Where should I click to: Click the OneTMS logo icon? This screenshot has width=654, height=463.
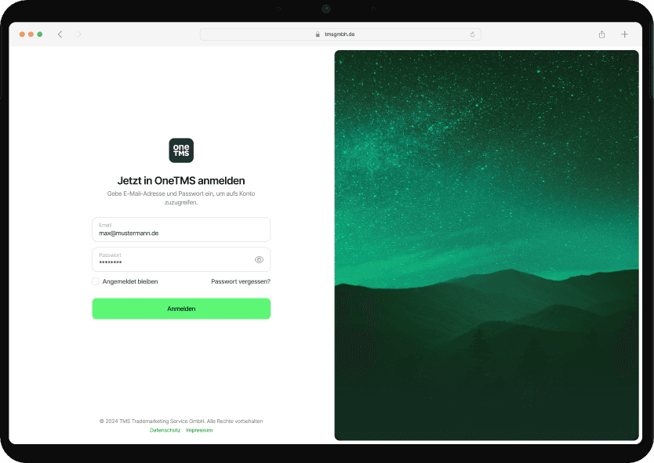pyautogui.click(x=181, y=150)
